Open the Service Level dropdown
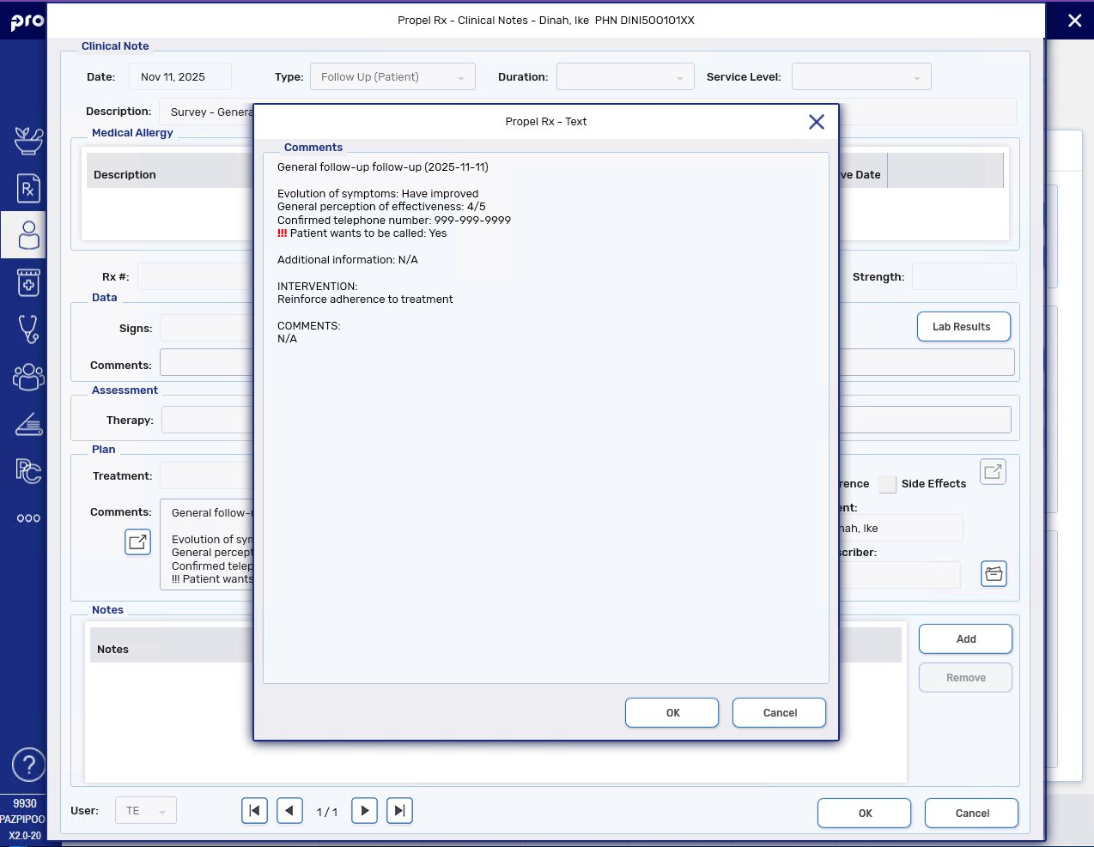The image size is (1094, 847). tap(860, 77)
